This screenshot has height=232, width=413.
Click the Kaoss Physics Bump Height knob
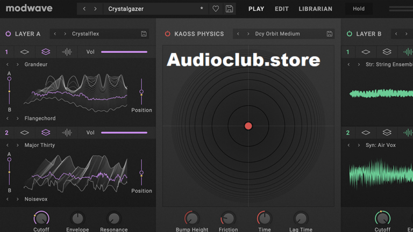coord(192,219)
